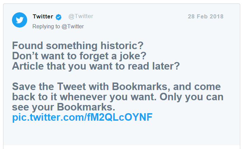This screenshot has width=244, height=149.
Task: Open the pic.twitter.com/fM2QLcOYNF link
Action: coord(82,118)
